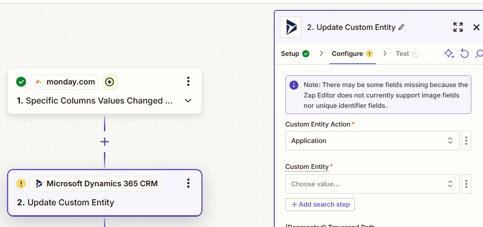Select step 1 Specific Columns Values Changed
This screenshot has width=483, height=227.
point(104,91)
